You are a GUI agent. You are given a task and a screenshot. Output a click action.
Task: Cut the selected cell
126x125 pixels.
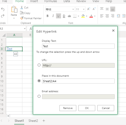click(24, 8)
